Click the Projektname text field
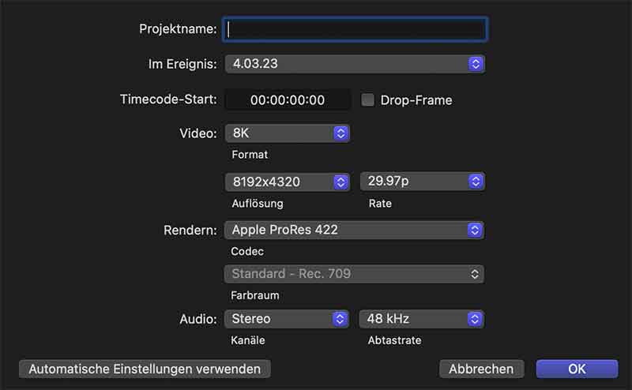The height and width of the screenshot is (390, 632). coord(355,29)
